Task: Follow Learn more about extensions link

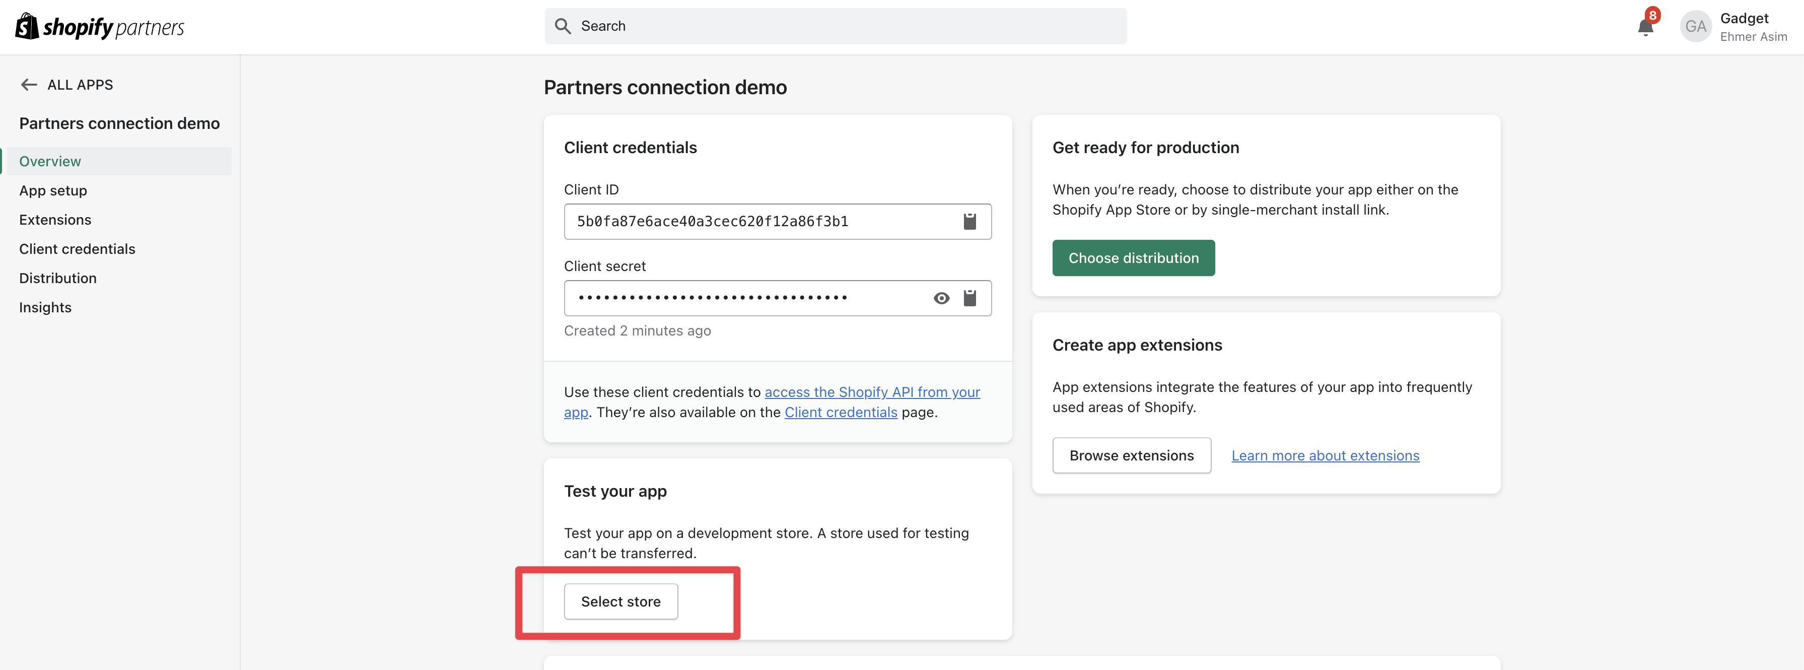Action: (1325, 455)
